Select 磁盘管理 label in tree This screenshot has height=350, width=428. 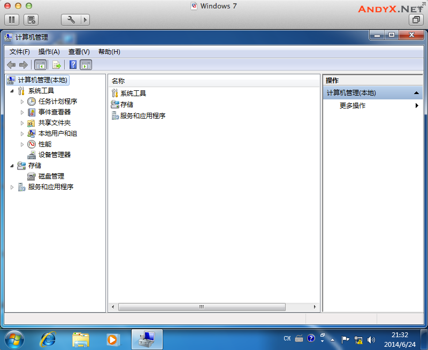click(51, 176)
